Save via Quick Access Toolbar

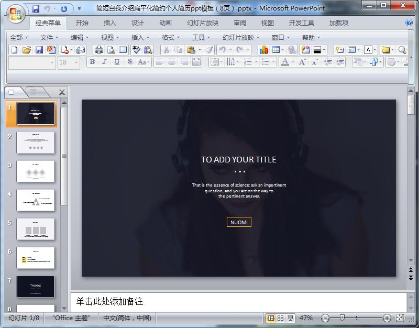(35, 9)
